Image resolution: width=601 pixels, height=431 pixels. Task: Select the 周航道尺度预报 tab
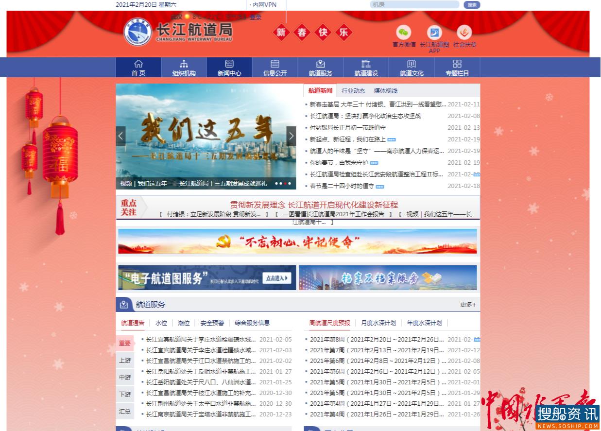[x=329, y=323]
